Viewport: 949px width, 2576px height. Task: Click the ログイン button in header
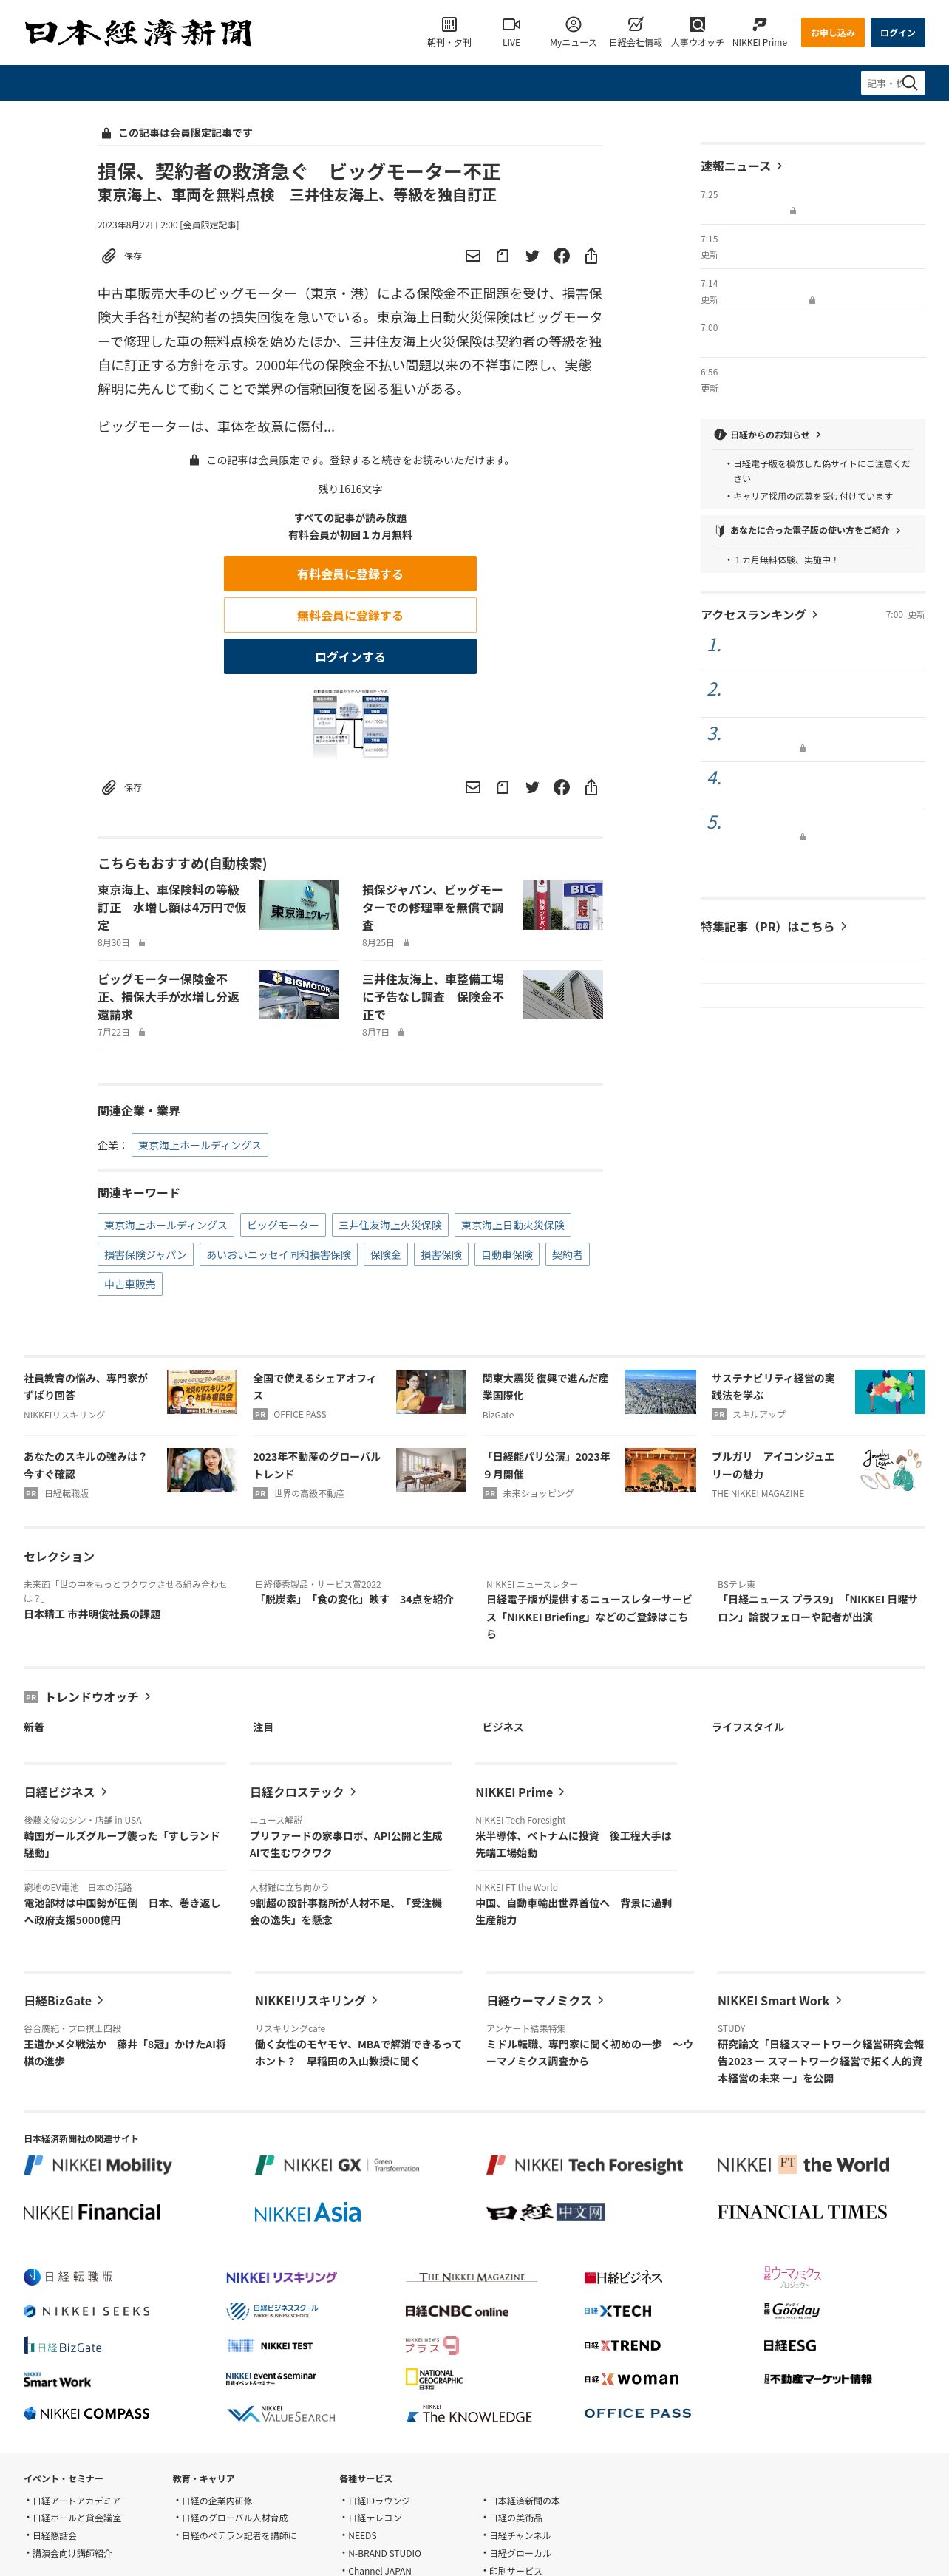(897, 32)
